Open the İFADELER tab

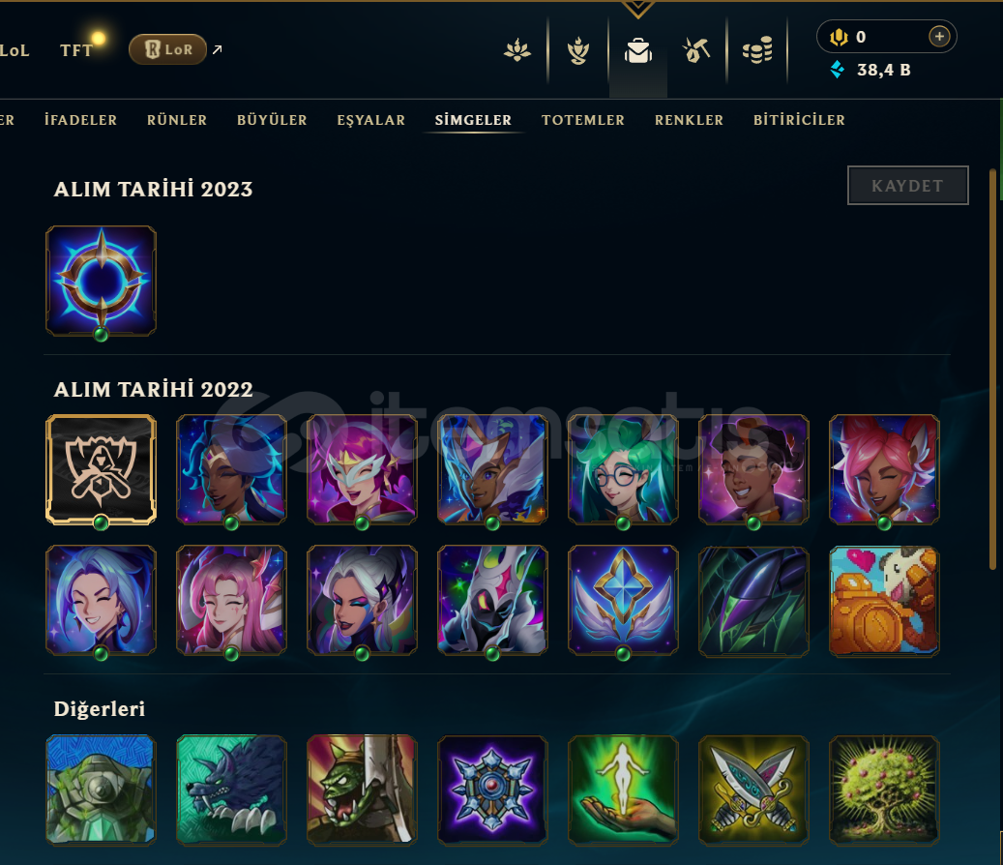pyautogui.click(x=80, y=120)
